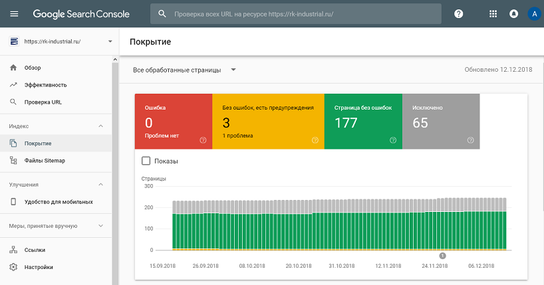Collapse the Улучшения section

click(100, 185)
